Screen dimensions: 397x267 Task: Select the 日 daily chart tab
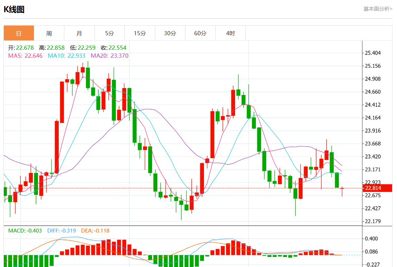[19, 33]
